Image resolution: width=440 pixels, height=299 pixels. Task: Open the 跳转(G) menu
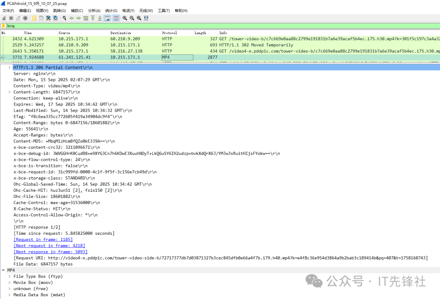point(59,11)
